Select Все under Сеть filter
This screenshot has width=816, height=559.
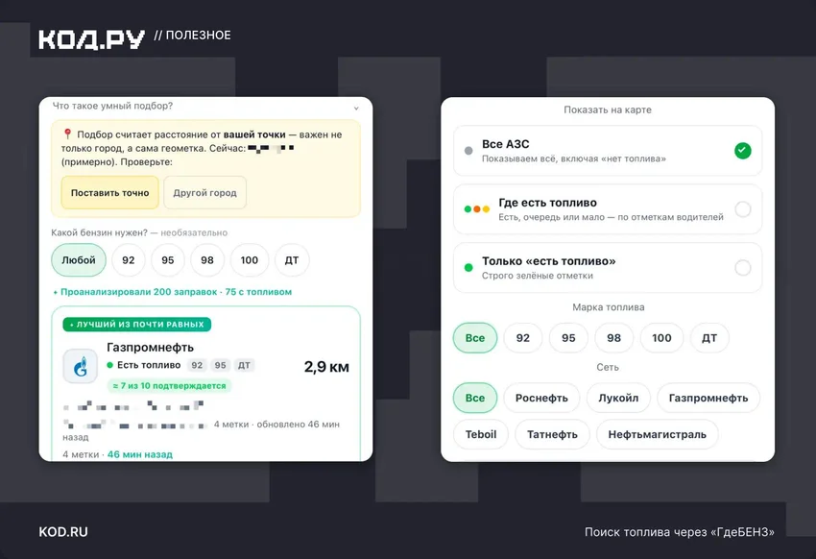(475, 398)
